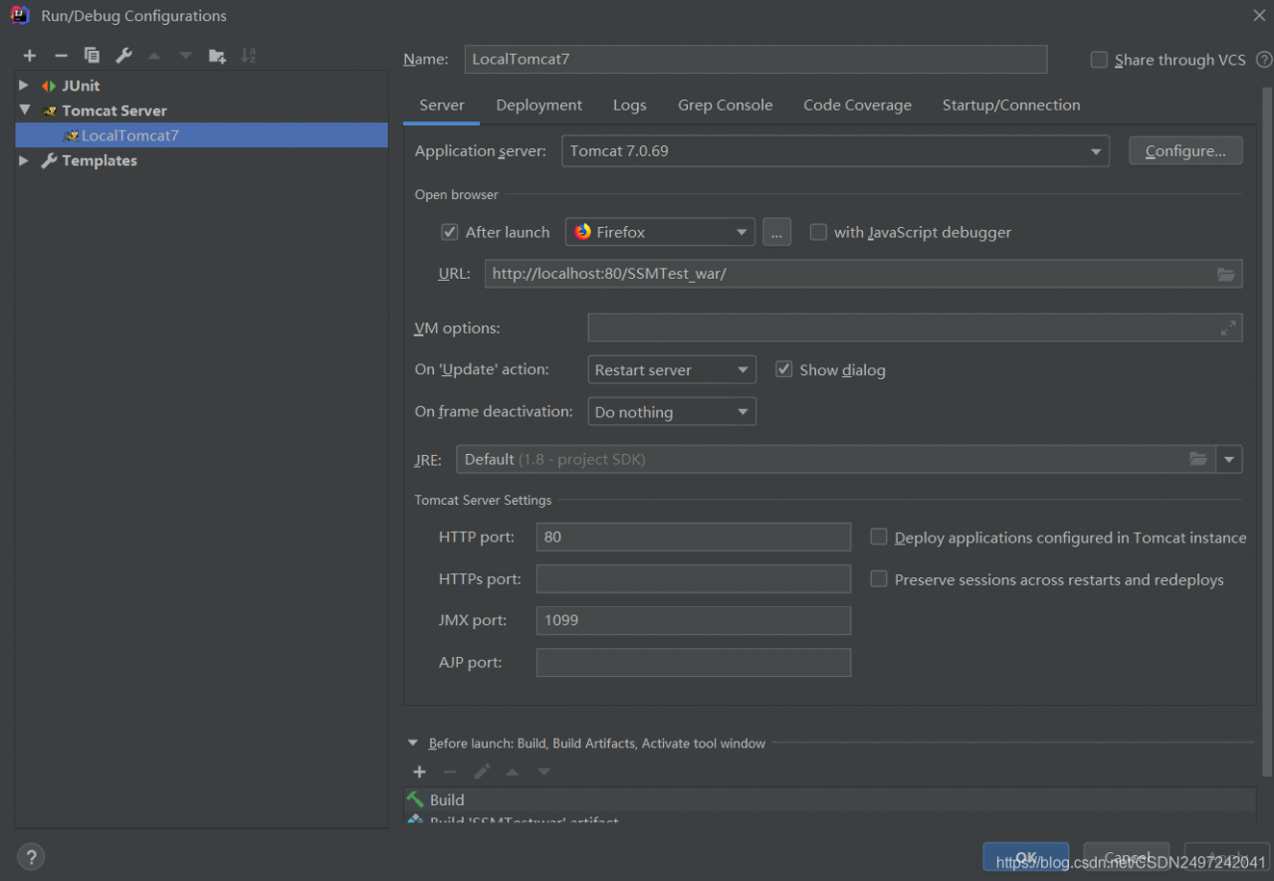The image size is (1274, 881).
Task: Uncheck After launch checkbox
Action: click(x=450, y=232)
